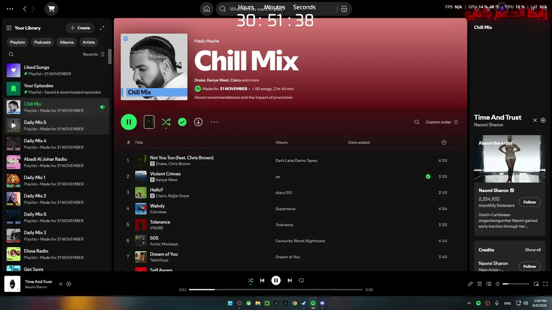Open the Dark Lane Demo Tapes album
Screen dimensions: 552x310
[296, 161]
